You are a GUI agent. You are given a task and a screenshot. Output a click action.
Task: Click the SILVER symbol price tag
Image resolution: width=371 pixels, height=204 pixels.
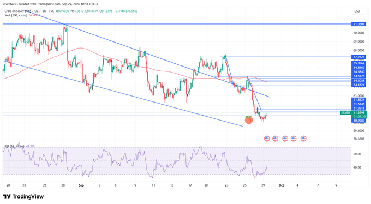(345, 113)
